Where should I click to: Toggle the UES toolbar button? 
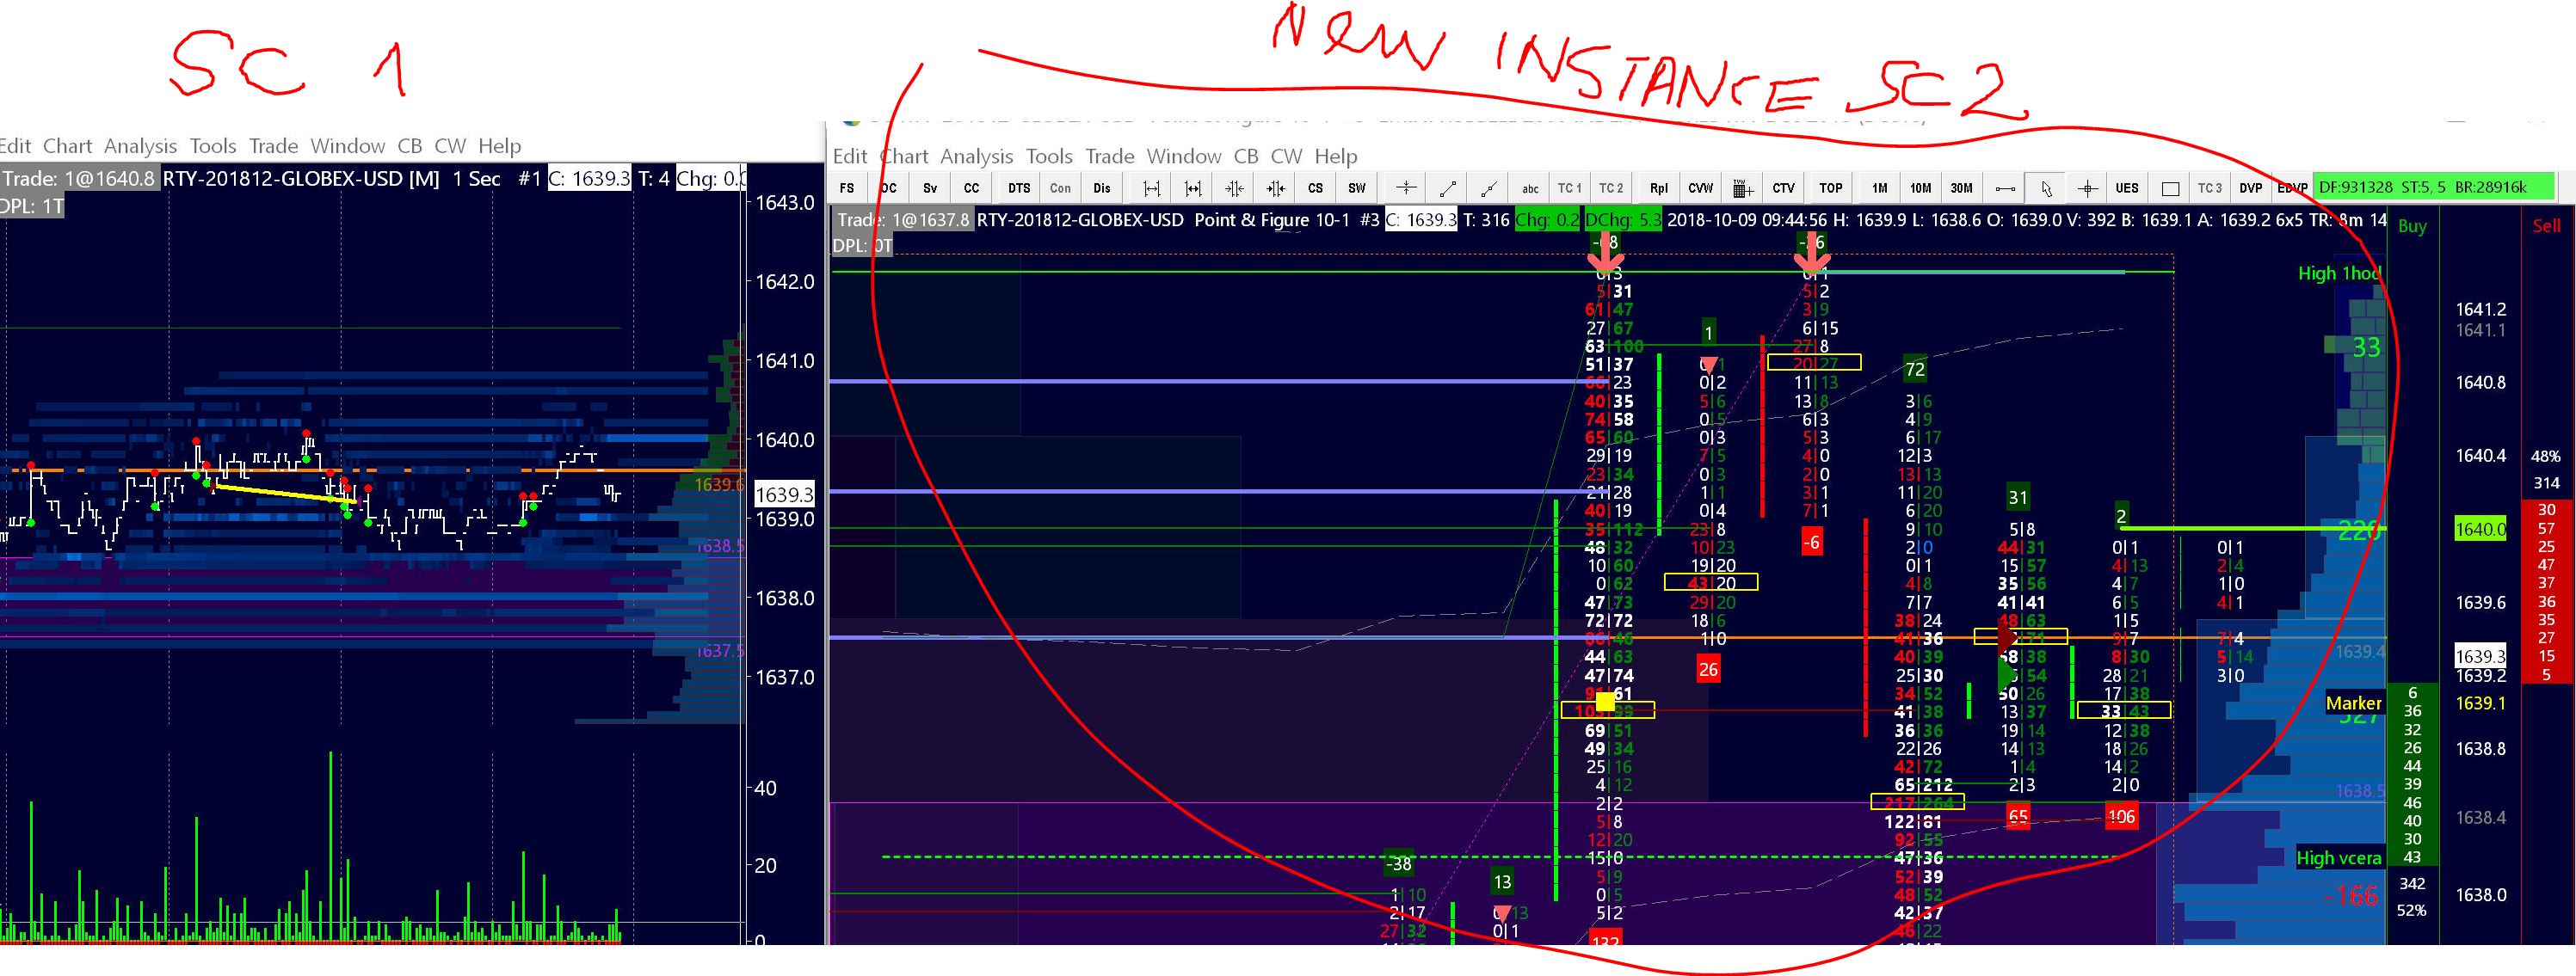click(2127, 187)
